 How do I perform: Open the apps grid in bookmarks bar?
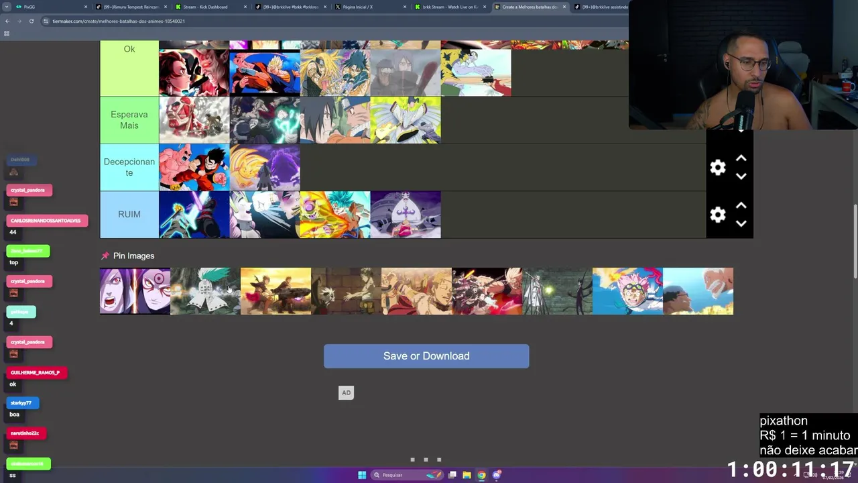[7, 34]
